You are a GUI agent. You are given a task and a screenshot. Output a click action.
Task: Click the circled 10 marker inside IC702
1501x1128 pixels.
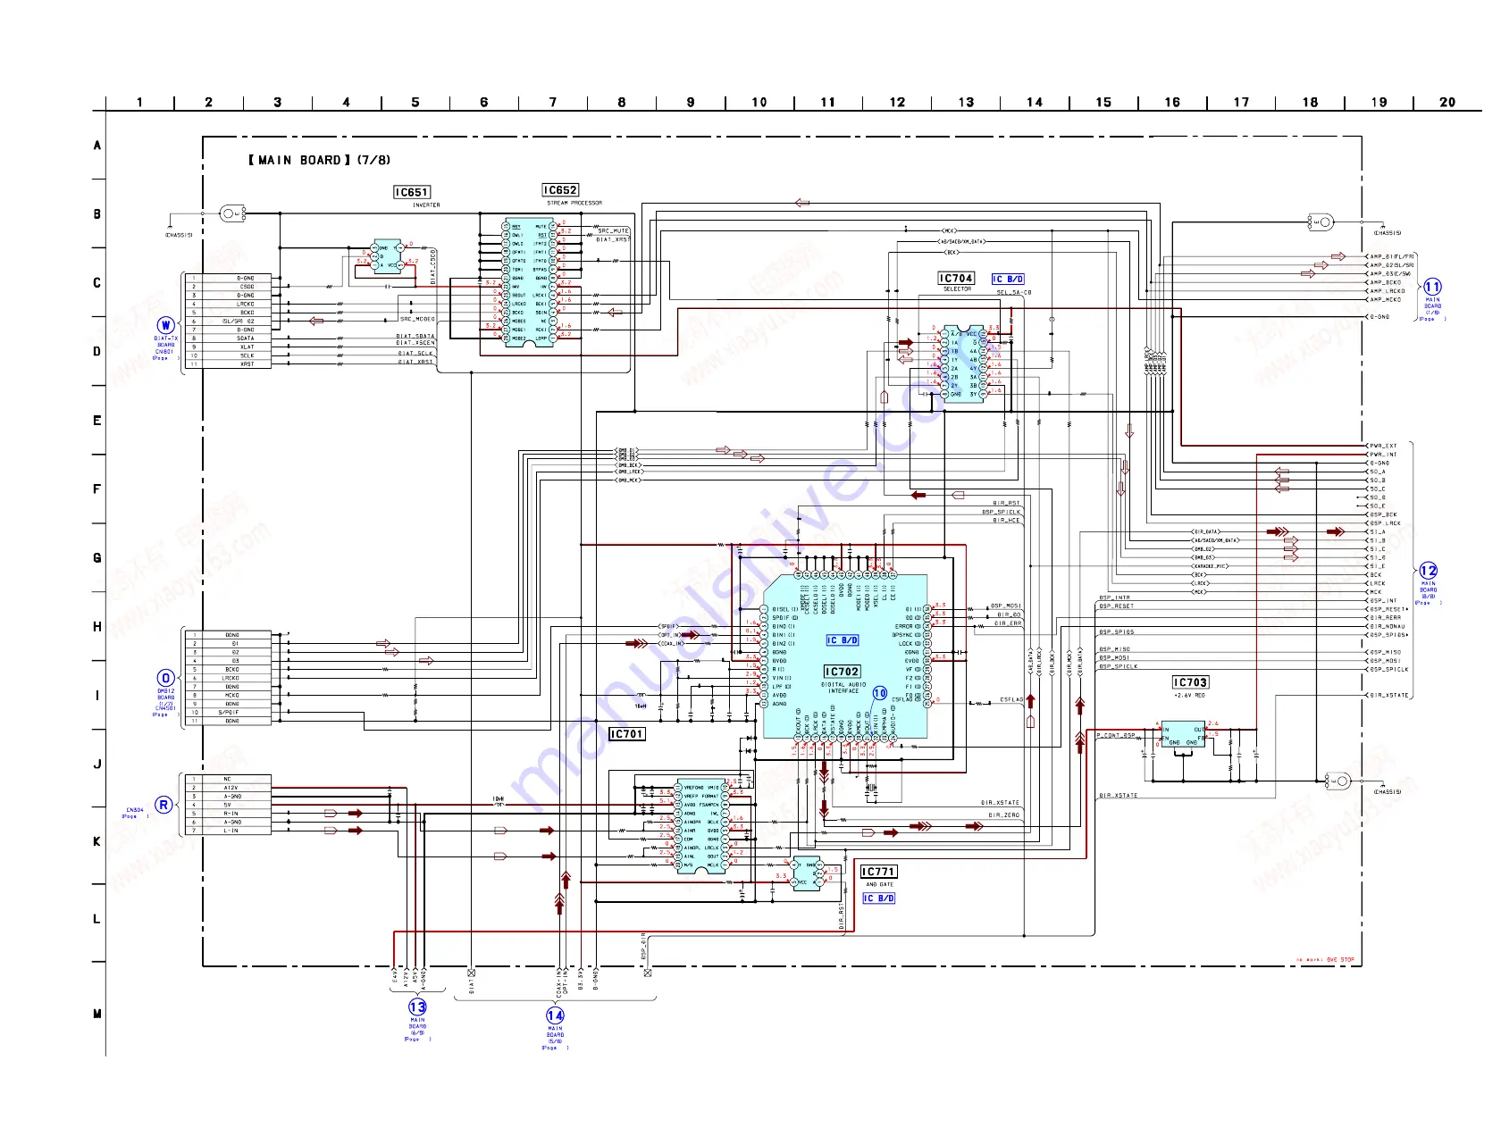[x=880, y=693]
